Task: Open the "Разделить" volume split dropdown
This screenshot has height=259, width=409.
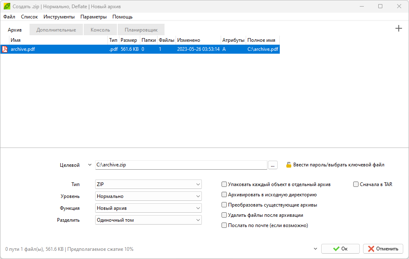Action: tap(148, 220)
